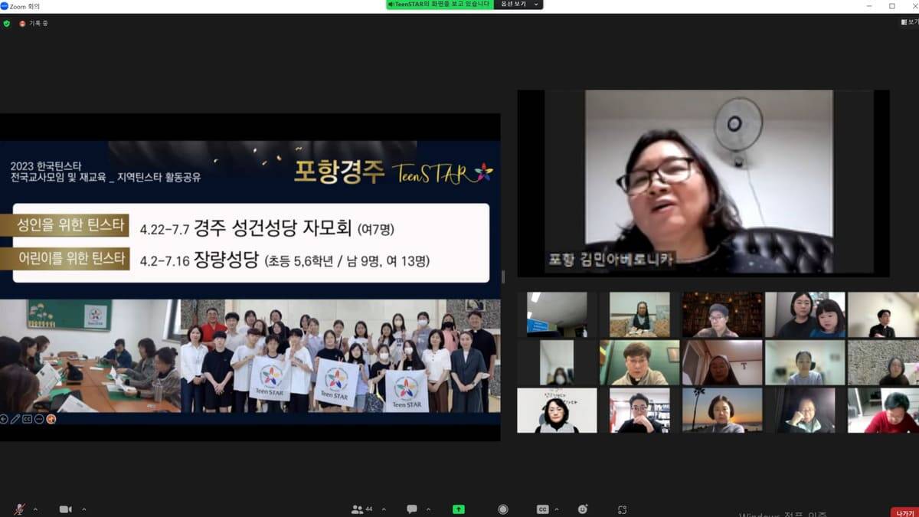Click the group photo with TeenSTAR banners
This screenshot has height=517, width=919.
click(340, 356)
